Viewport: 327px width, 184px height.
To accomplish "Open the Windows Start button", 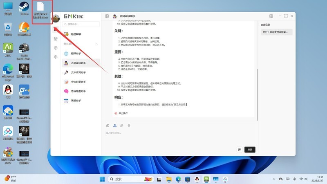I will 102,179.
